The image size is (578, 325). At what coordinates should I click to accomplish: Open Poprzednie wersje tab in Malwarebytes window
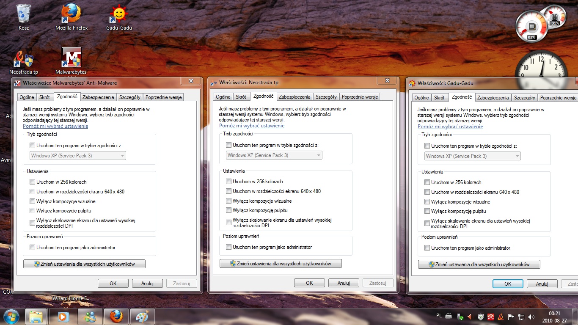[163, 97]
